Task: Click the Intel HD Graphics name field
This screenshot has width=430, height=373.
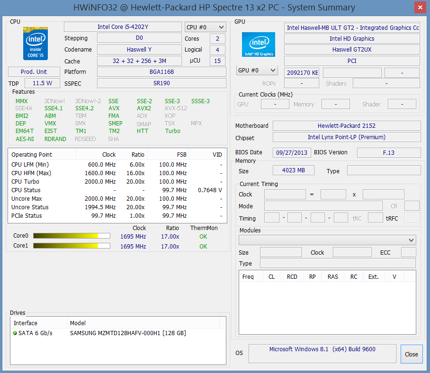Action: click(352, 39)
